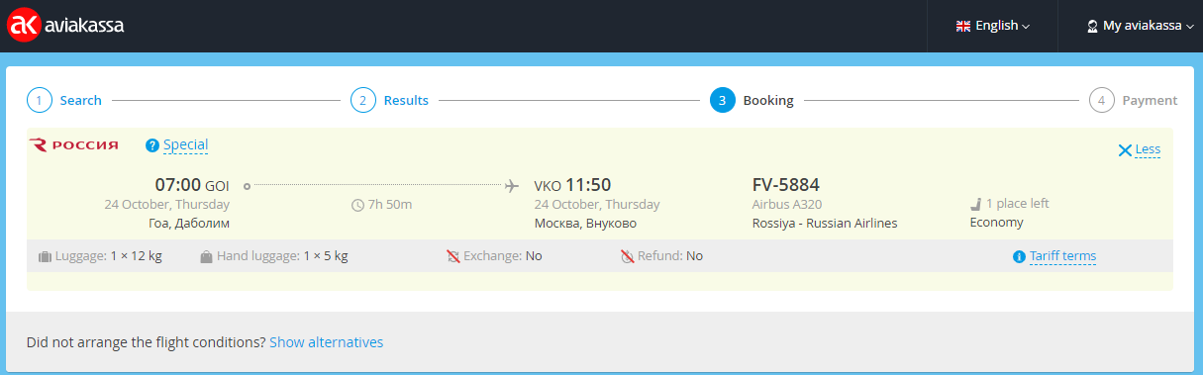Click the UK flag language icon

(x=962, y=27)
